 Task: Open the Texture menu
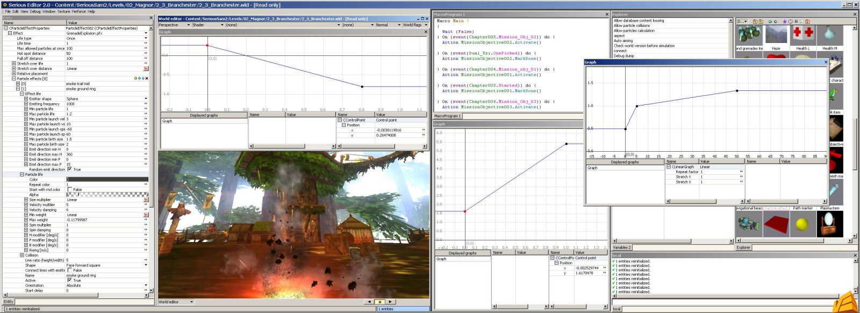pos(63,11)
